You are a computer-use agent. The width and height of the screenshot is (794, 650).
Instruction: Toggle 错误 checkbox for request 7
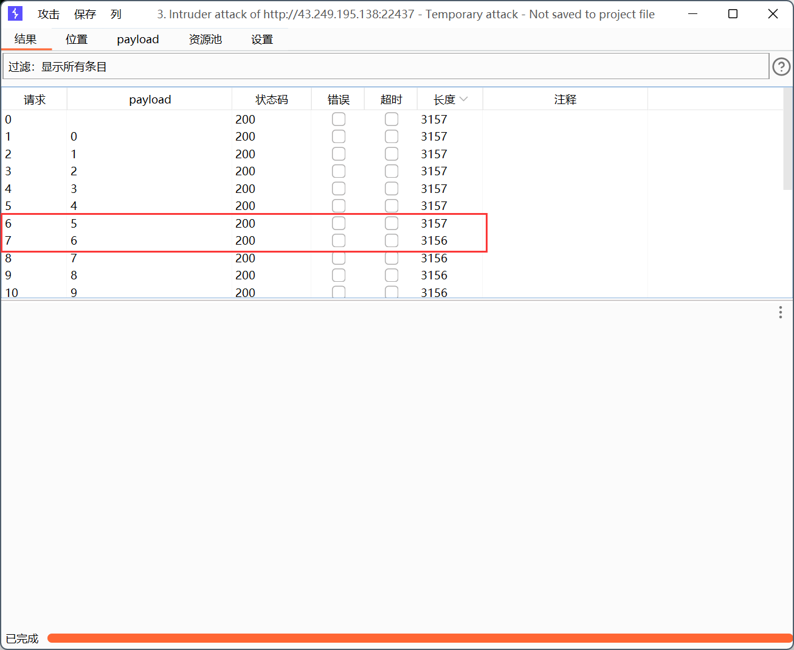tap(339, 240)
